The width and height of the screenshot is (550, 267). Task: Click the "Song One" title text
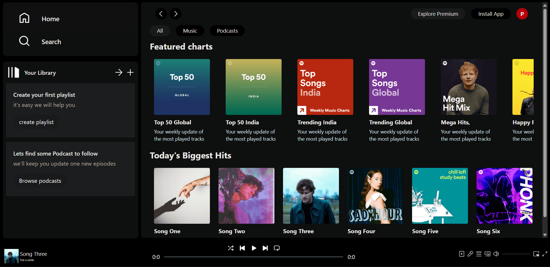(x=167, y=231)
